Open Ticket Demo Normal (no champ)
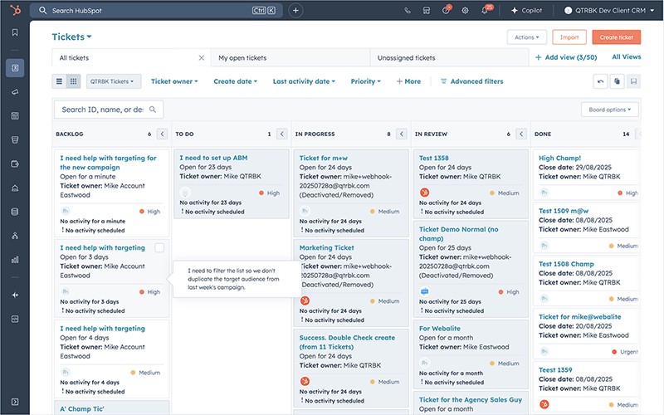 point(459,234)
